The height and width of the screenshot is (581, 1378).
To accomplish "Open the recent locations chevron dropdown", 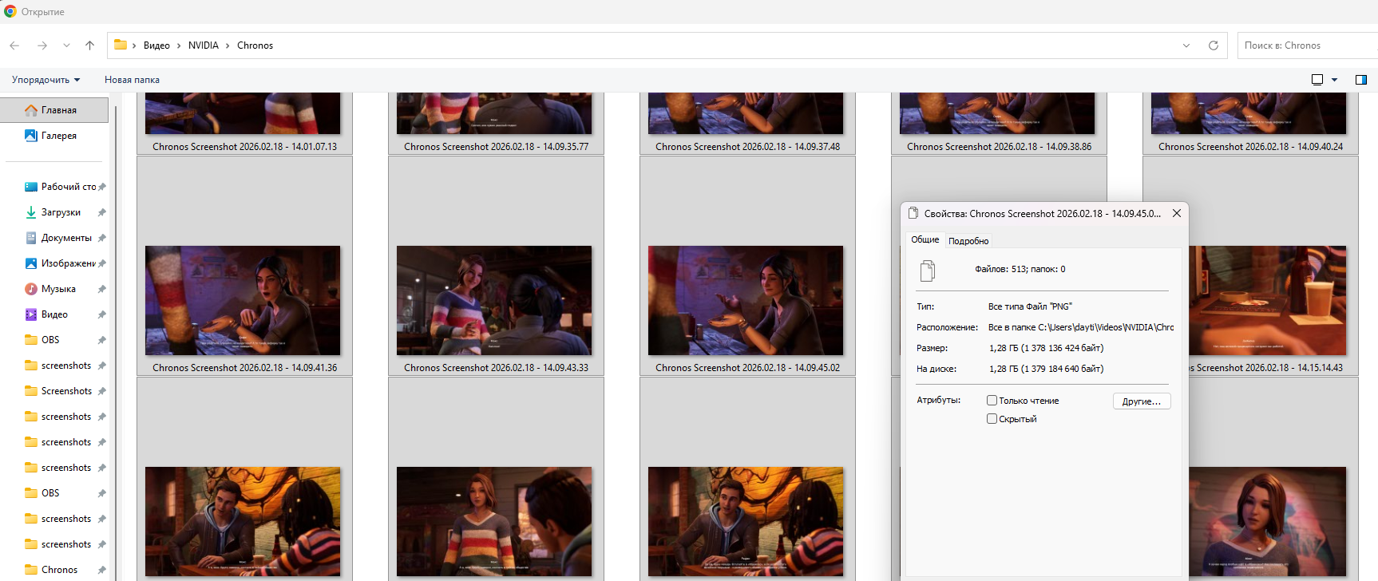I will click(66, 45).
